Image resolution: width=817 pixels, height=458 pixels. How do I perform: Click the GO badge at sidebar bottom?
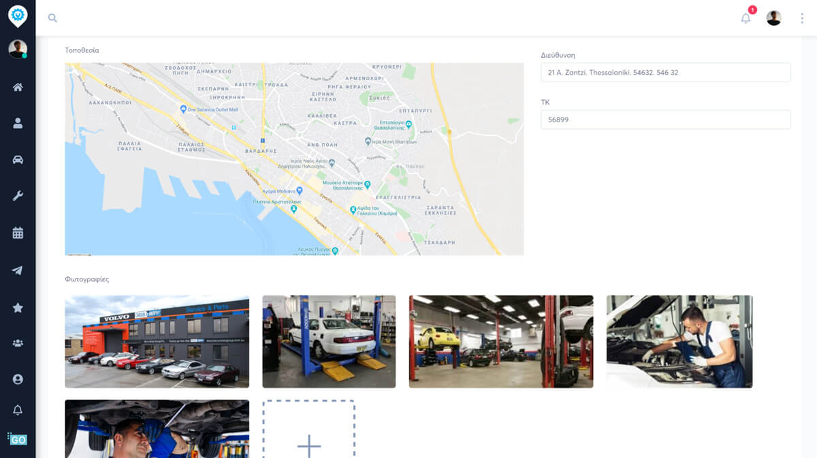19,440
